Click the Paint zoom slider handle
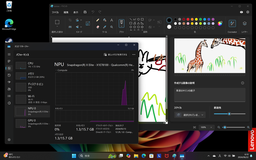256x160 pixels. point(225,127)
